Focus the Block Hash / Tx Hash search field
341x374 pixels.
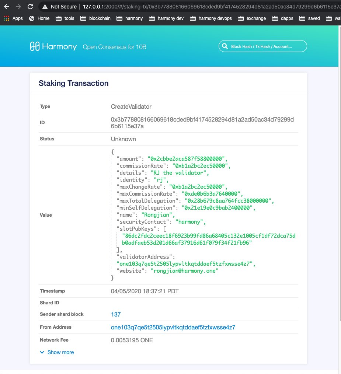point(263,46)
